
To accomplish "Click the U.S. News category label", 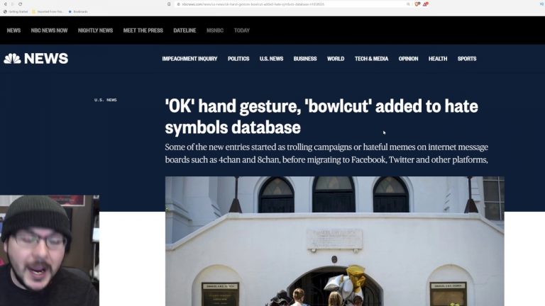I will pos(105,100).
